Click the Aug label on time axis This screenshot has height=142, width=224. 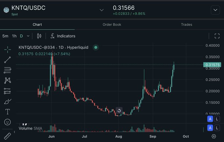click(119, 136)
